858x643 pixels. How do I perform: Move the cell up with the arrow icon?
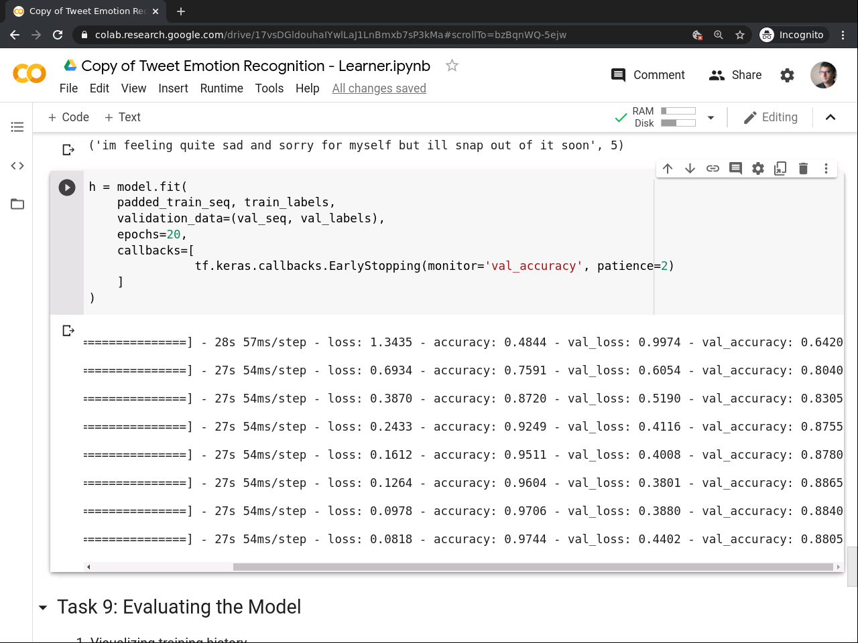coord(668,169)
